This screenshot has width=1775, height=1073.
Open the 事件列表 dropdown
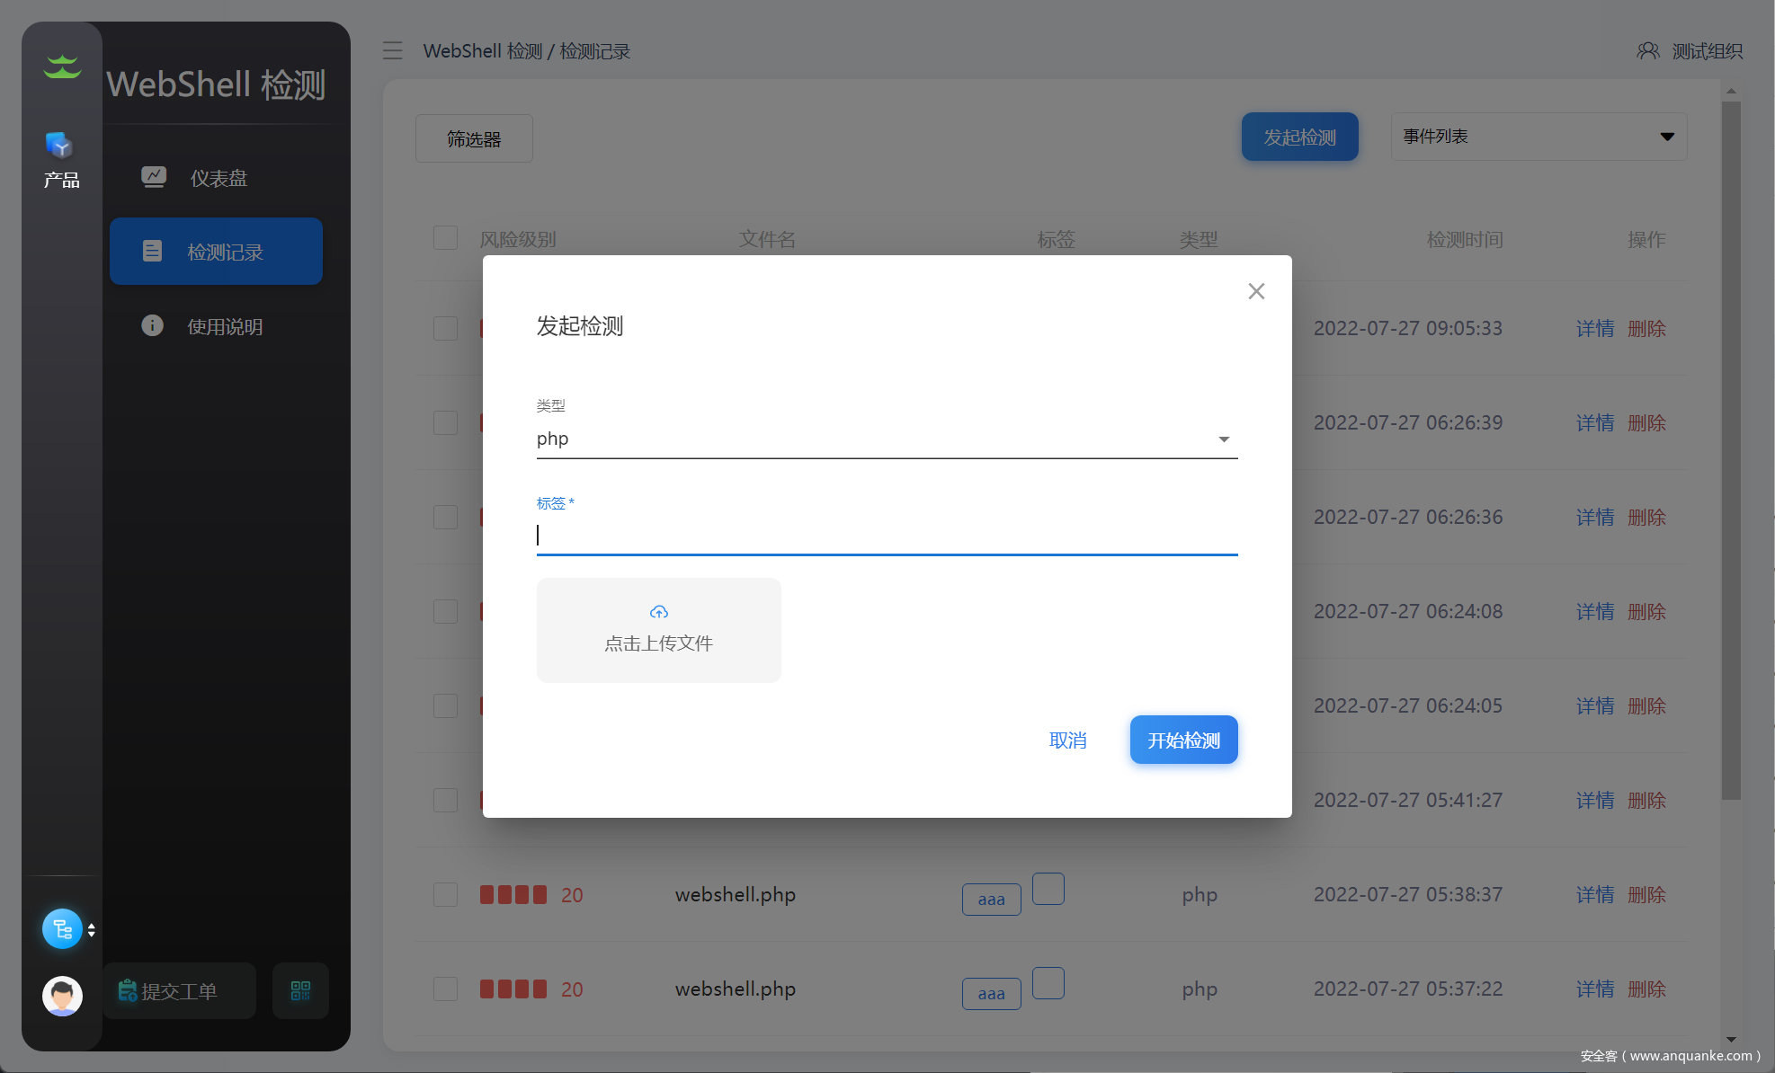pyautogui.click(x=1539, y=137)
